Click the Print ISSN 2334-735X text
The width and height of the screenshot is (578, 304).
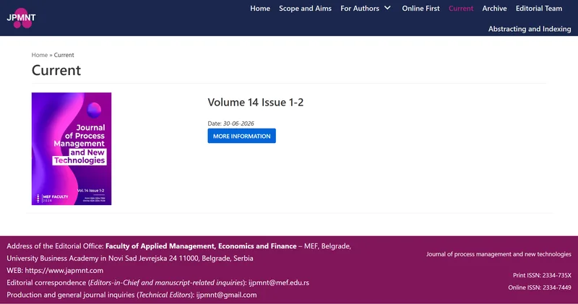(542, 275)
